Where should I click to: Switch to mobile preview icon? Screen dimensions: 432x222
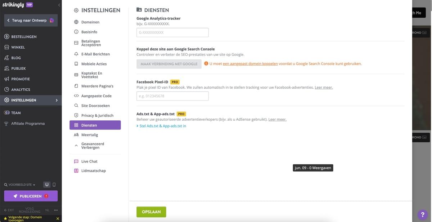tap(54, 185)
